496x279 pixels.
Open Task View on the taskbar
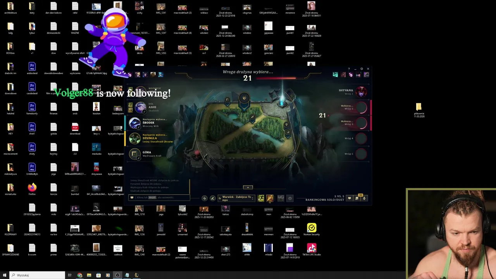point(70,275)
